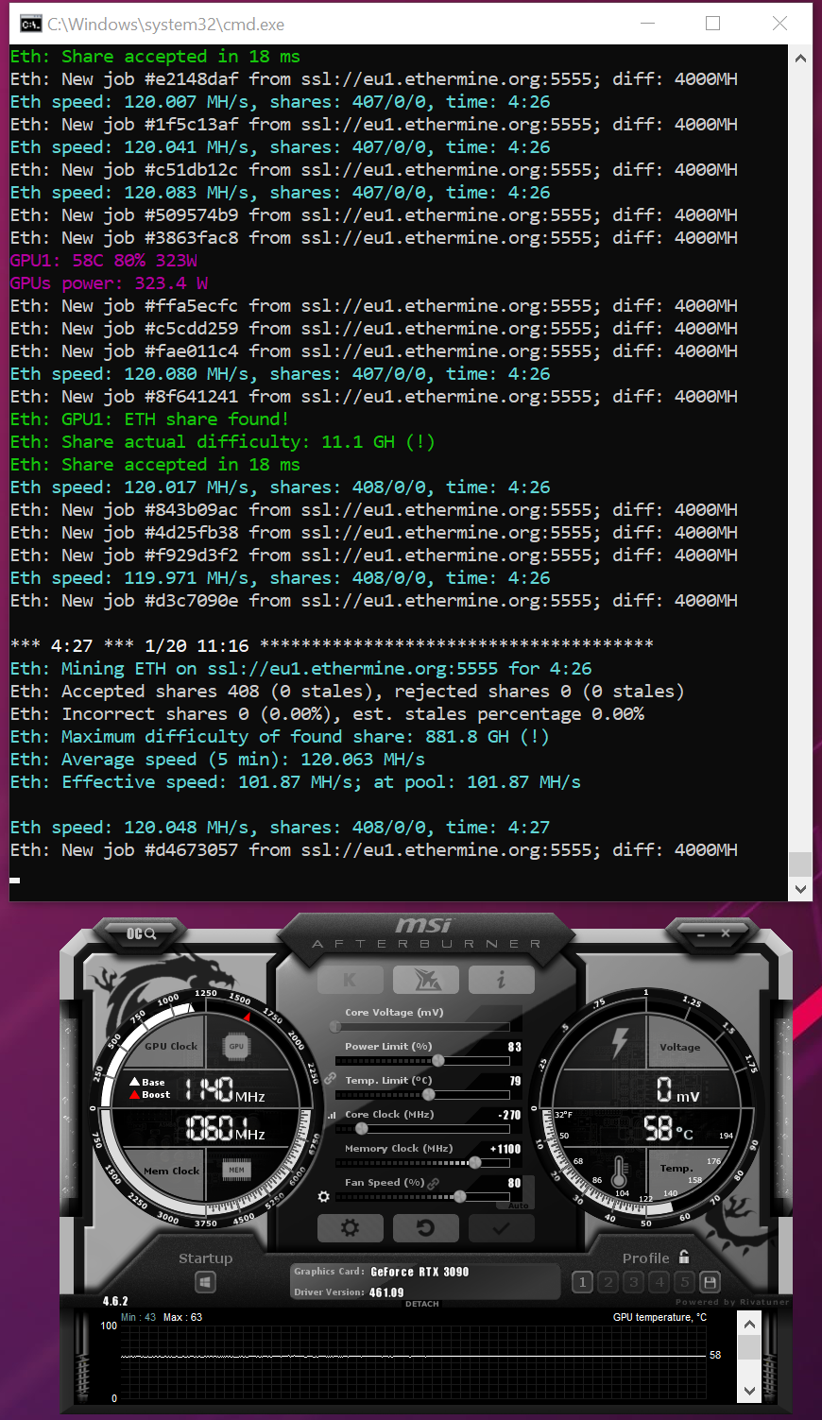Adjust the Fan Speed slider handle
The width and height of the screenshot is (822, 1420).
(460, 1196)
